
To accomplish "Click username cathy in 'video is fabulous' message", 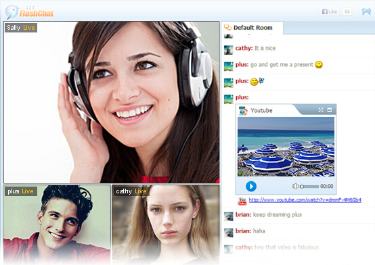I will (x=244, y=247).
